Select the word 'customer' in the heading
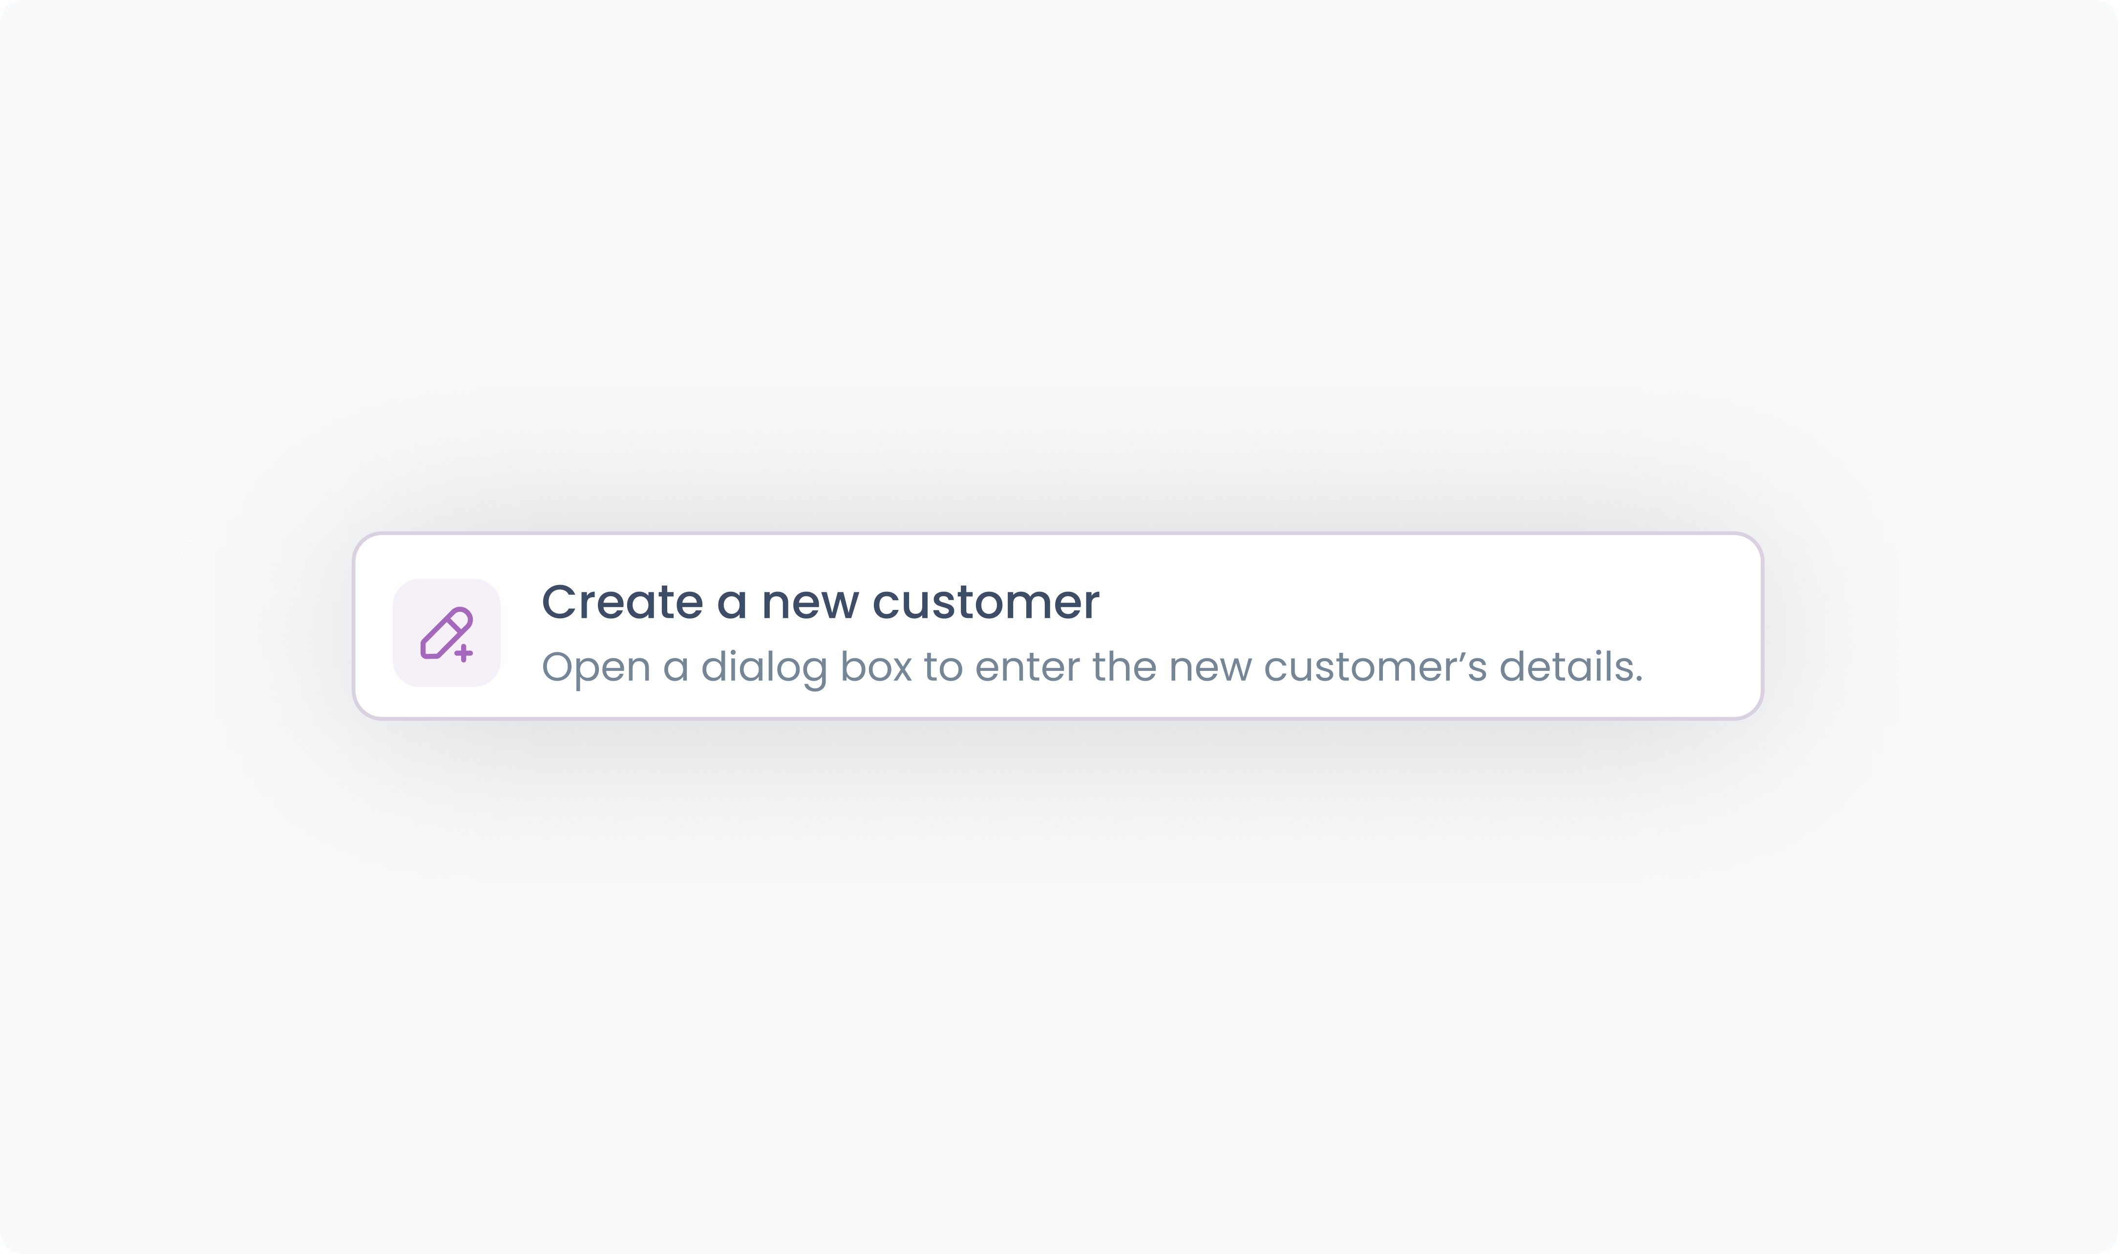This screenshot has height=1254, width=2118. click(x=985, y=603)
